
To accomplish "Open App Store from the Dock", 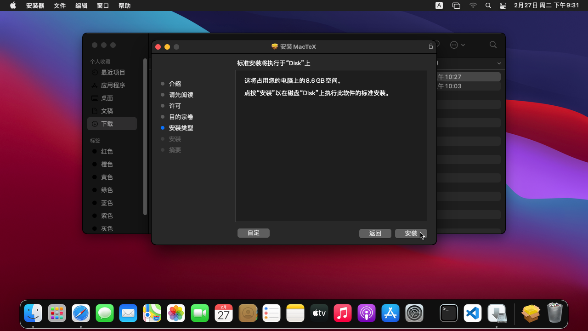I will [x=390, y=313].
